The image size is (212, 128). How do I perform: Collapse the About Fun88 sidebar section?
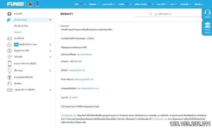click(x=50, y=20)
